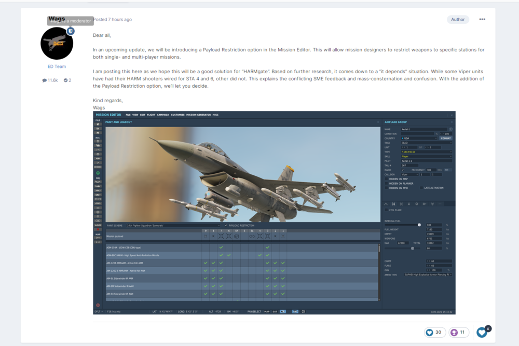Open the SKILL dropdown showing Player

coord(426,157)
